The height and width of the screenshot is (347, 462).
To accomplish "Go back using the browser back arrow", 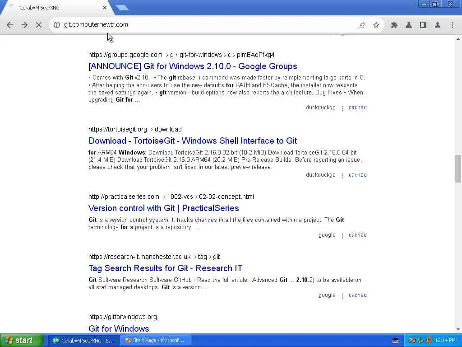I will (10, 25).
